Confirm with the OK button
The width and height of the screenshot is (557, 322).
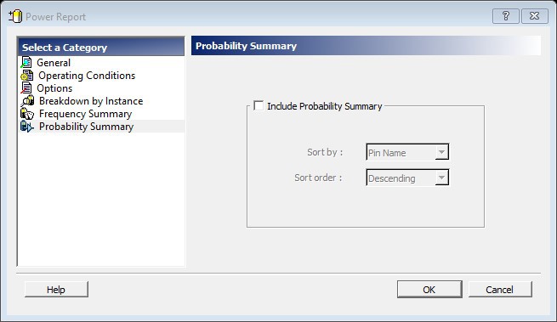tap(429, 290)
